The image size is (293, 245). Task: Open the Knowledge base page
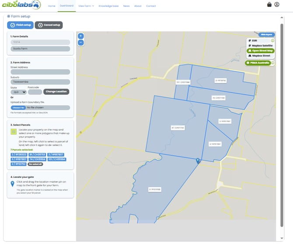pyautogui.click(x=108, y=6)
